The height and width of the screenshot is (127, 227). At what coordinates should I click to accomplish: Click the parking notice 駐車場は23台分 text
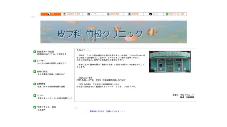coord(105,111)
